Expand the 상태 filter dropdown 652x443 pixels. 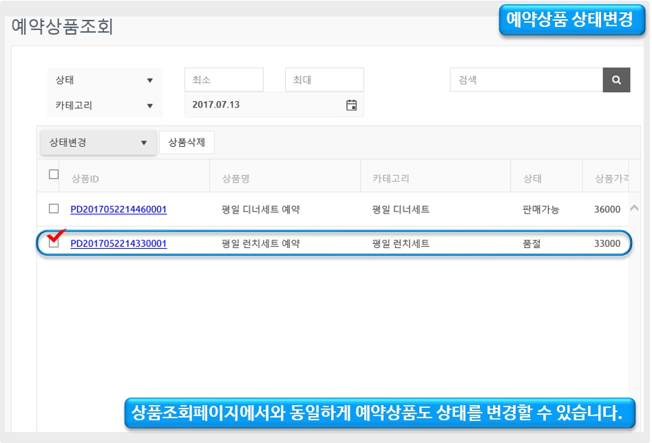click(x=105, y=80)
